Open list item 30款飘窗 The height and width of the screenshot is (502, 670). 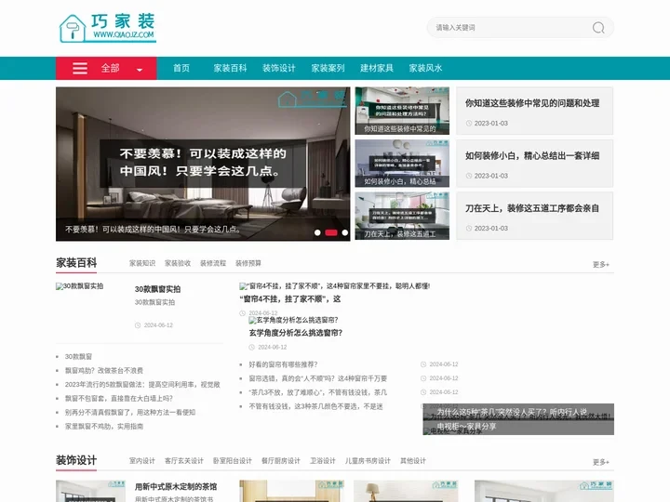[78, 356]
